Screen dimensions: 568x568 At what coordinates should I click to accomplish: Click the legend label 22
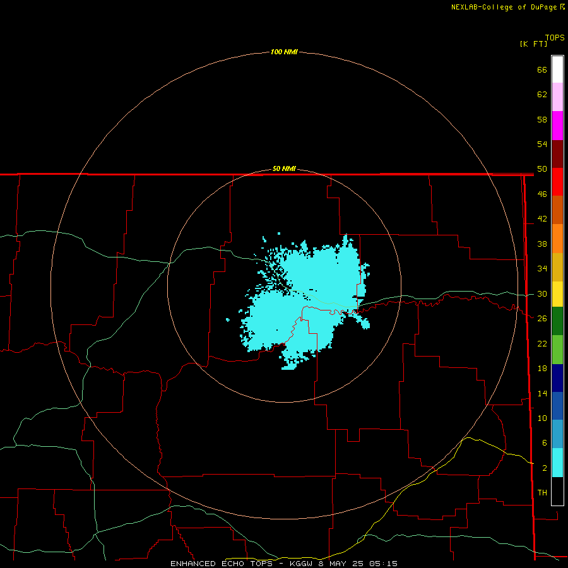point(542,343)
